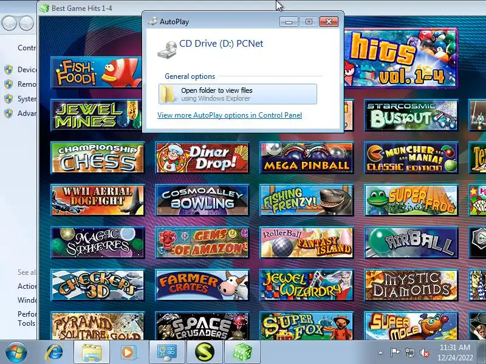Start the Fishing Frenzy! game

click(x=307, y=200)
